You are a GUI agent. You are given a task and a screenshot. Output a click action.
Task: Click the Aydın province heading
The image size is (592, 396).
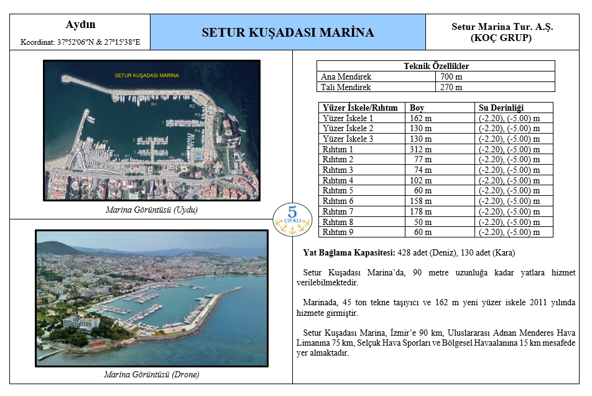click(x=80, y=25)
